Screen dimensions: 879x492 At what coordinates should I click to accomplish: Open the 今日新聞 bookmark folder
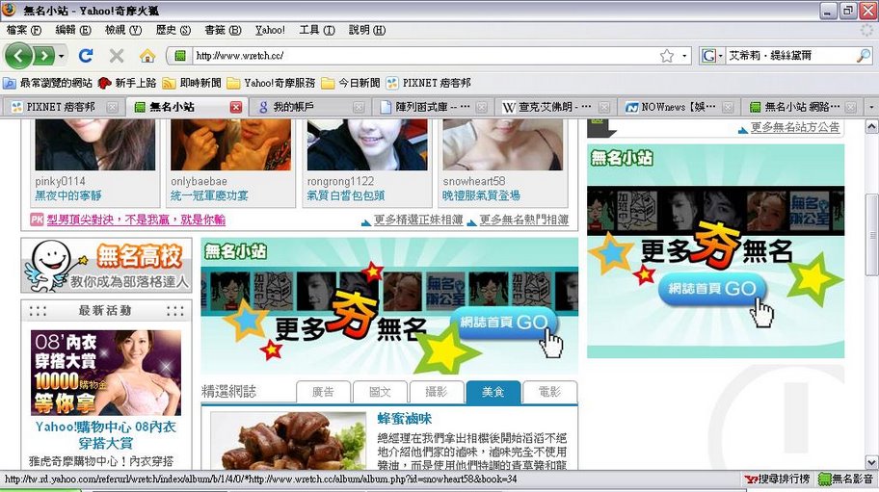[x=351, y=83]
